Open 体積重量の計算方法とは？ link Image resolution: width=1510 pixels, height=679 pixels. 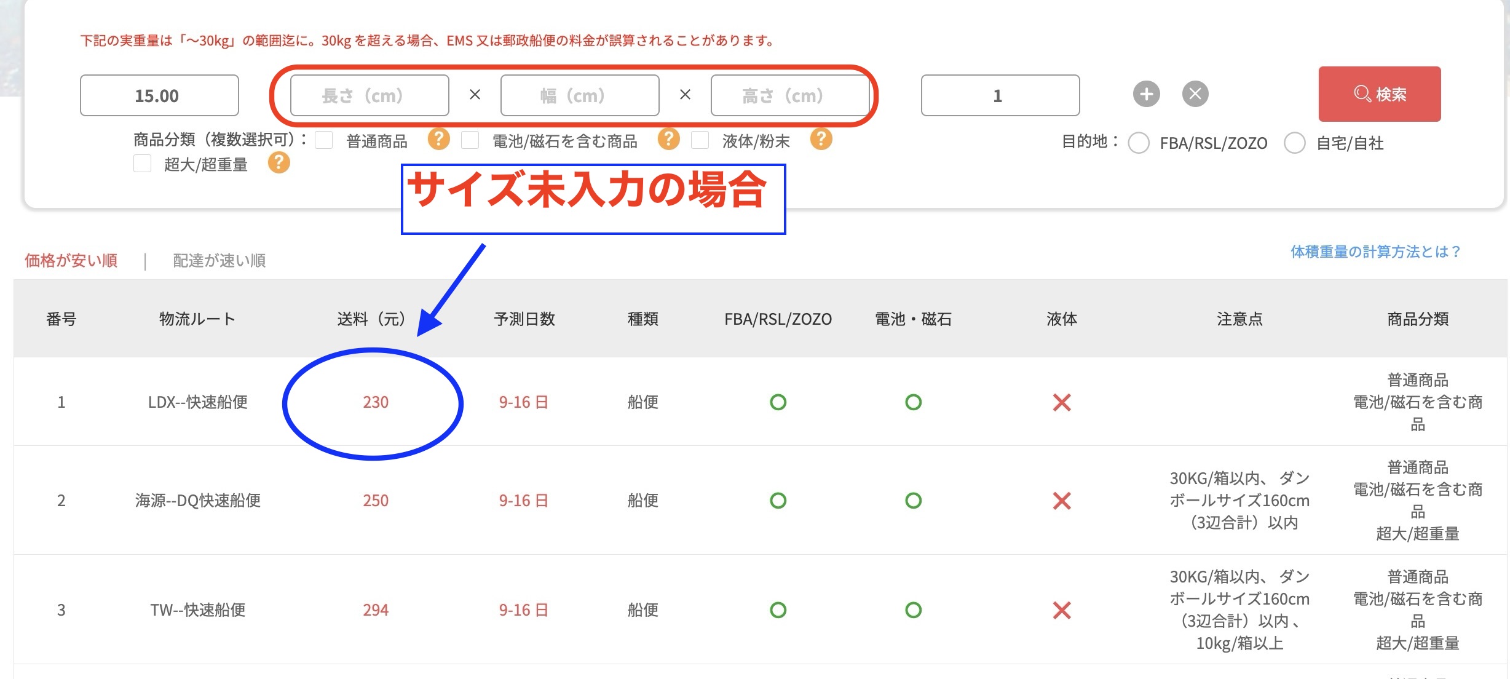point(1375,252)
